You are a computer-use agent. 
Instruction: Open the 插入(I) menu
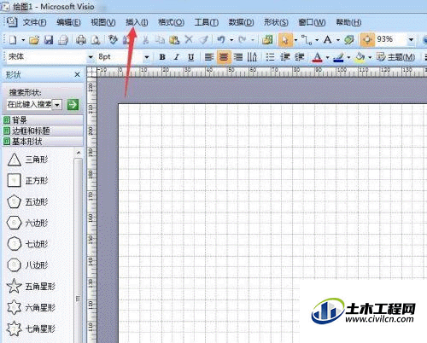pos(137,22)
